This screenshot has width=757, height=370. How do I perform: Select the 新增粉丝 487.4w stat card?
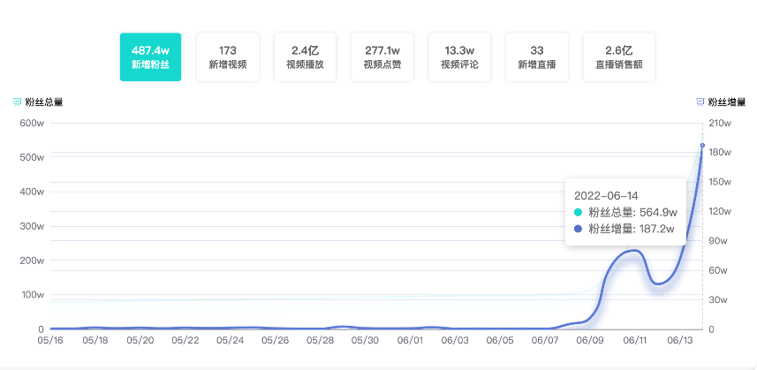point(150,57)
